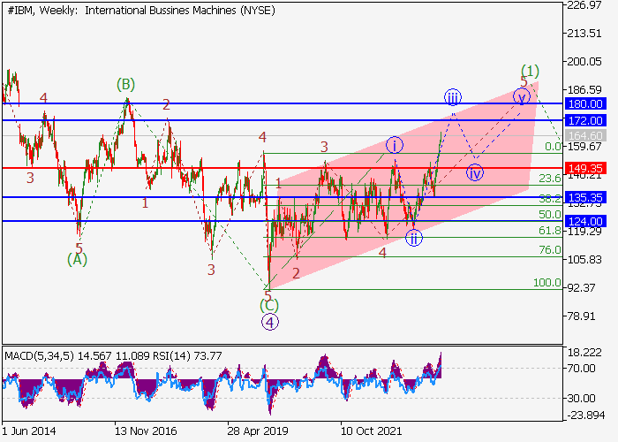
Task: Click the green (1) wave label
Action: (x=530, y=71)
